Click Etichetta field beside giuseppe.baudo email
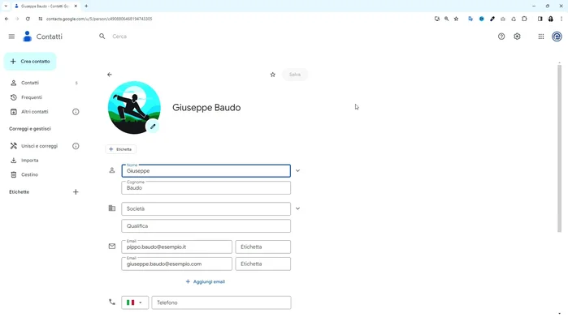The width and height of the screenshot is (568, 322). point(263,264)
